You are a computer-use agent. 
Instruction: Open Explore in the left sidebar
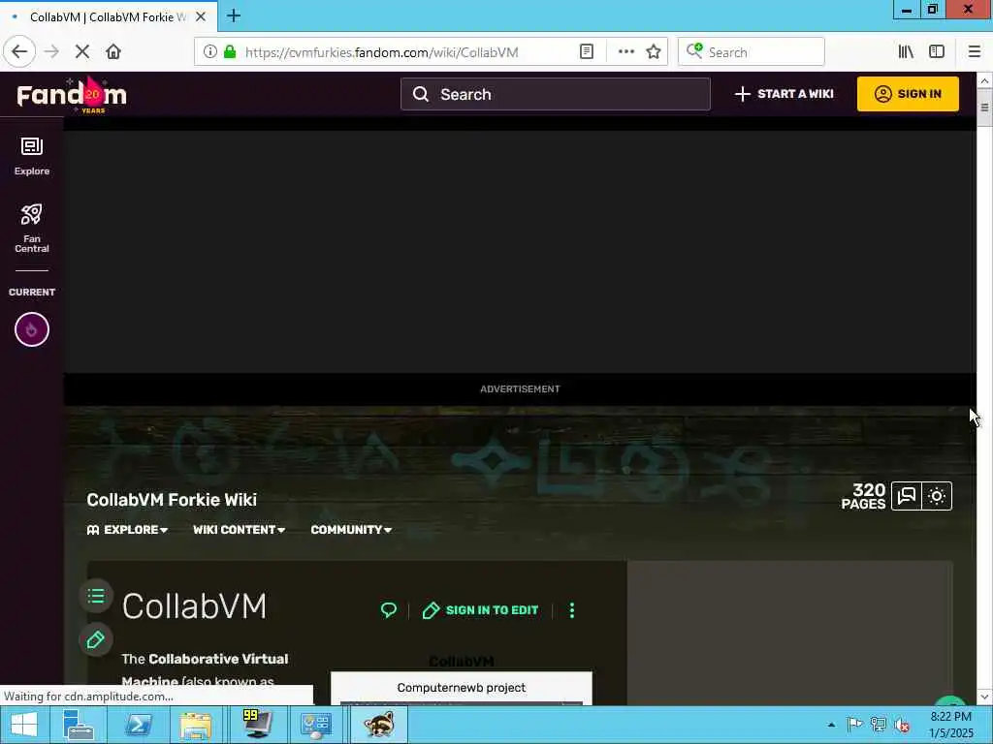pos(32,156)
